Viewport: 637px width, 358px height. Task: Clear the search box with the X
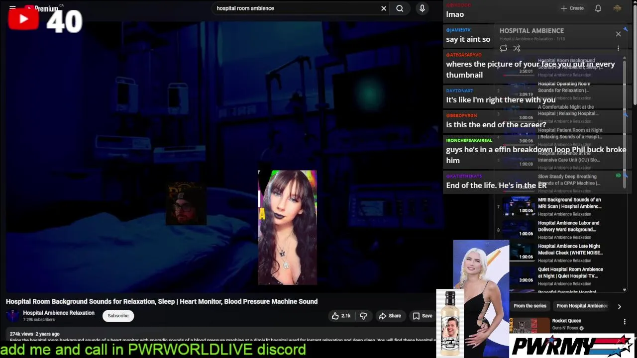384,8
